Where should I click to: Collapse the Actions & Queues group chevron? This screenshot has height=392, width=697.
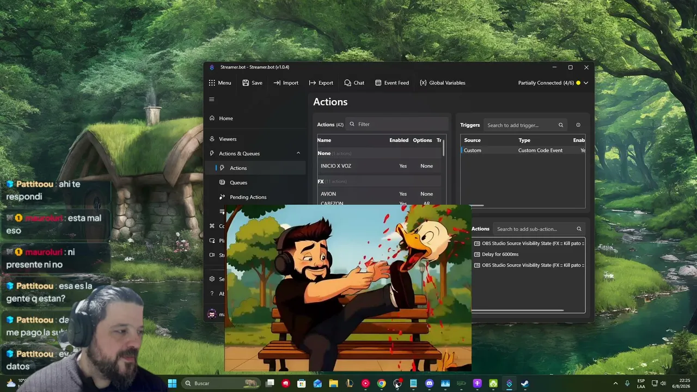click(x=298, y=153)
